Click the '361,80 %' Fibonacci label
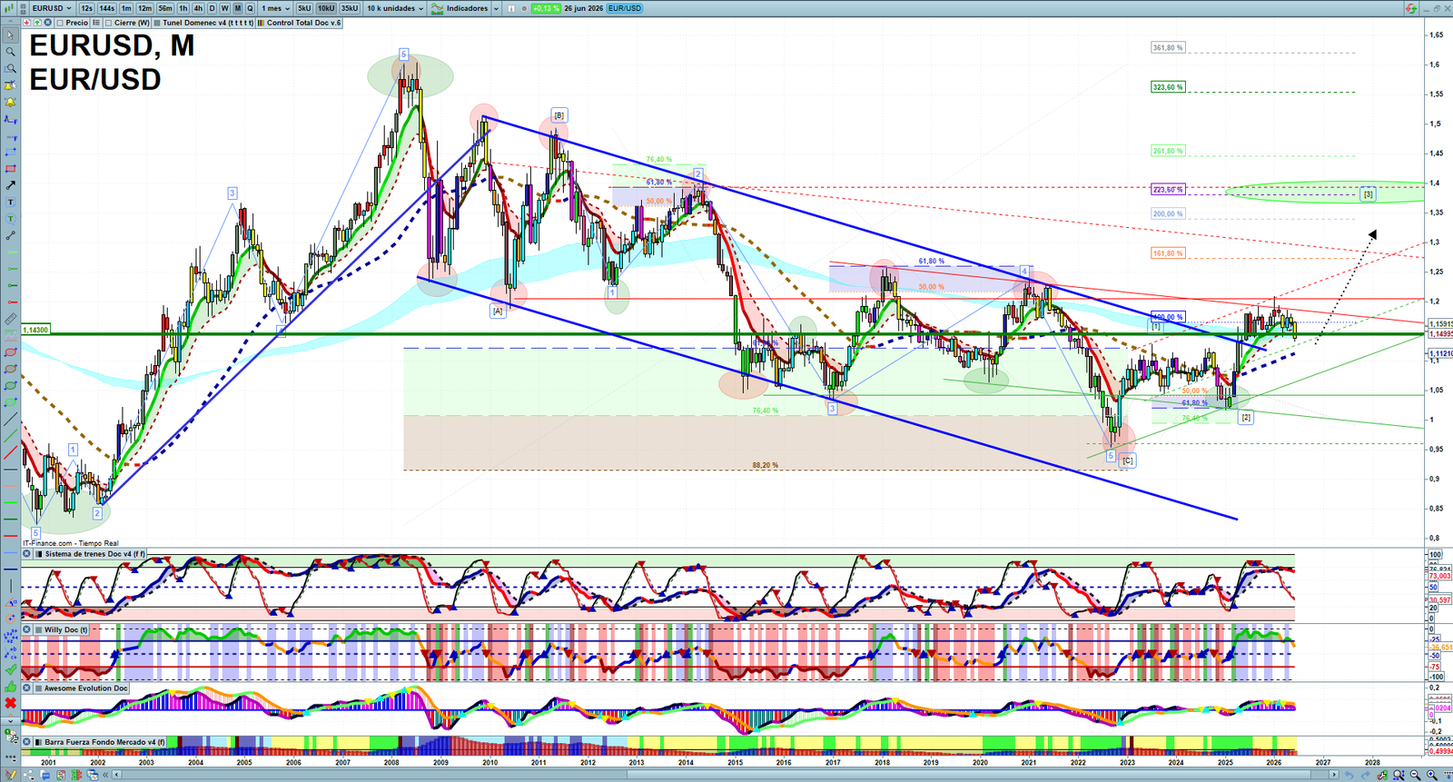This screenshot has width=1453, height=782. [x=1168, y=47]
